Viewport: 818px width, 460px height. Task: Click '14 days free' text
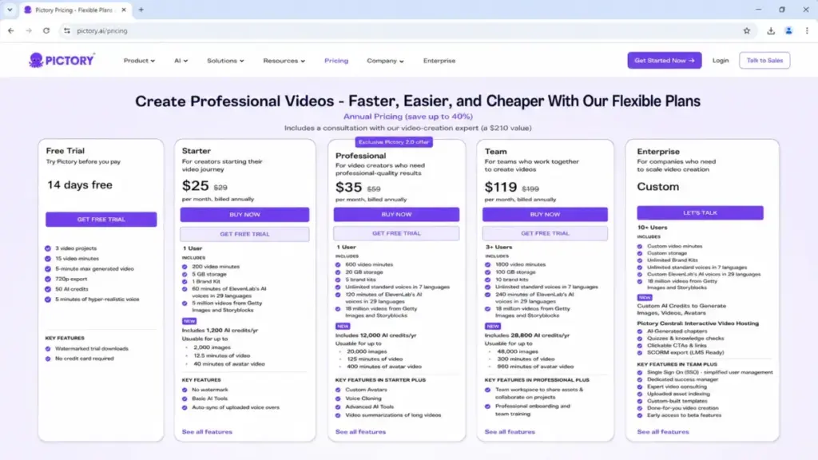click(80, 184)
